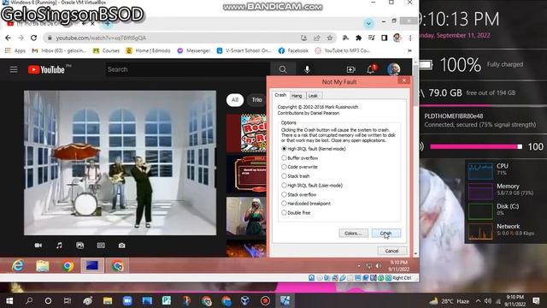
Task: Go forward in Chrome browser
Action: coord(21,38)
